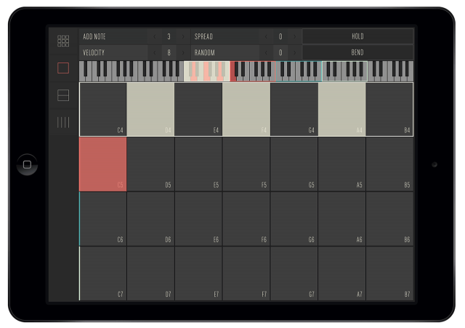Tap the C4 pad
The height and width of the screenshot is (328, 465).
click(x=103, y=110)
